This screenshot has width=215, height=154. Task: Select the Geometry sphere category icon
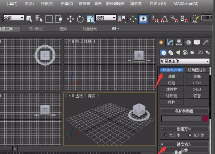pyautogui.click(x=163, y=53)
